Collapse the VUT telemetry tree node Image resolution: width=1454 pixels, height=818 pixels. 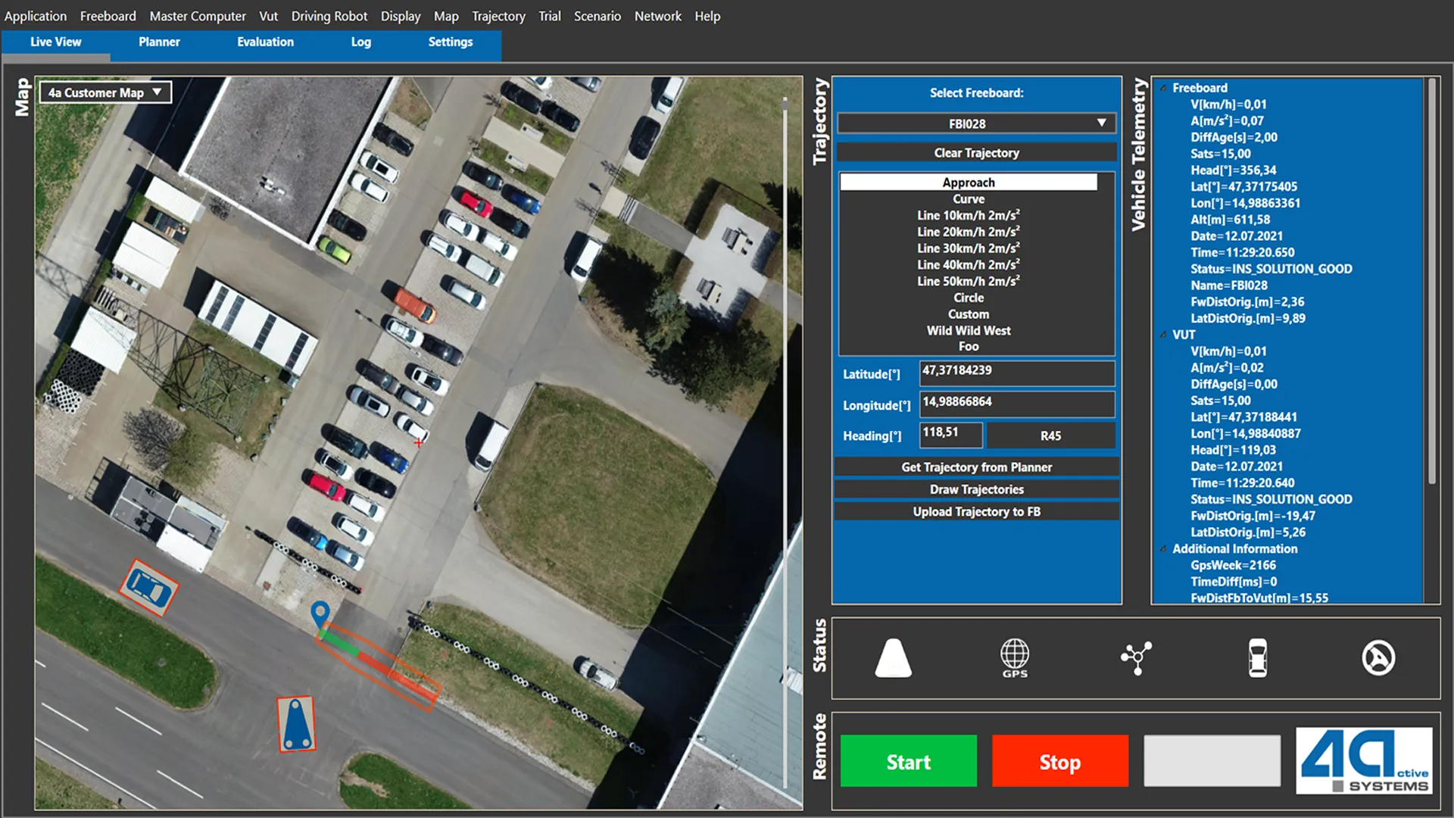(1163, 335)
